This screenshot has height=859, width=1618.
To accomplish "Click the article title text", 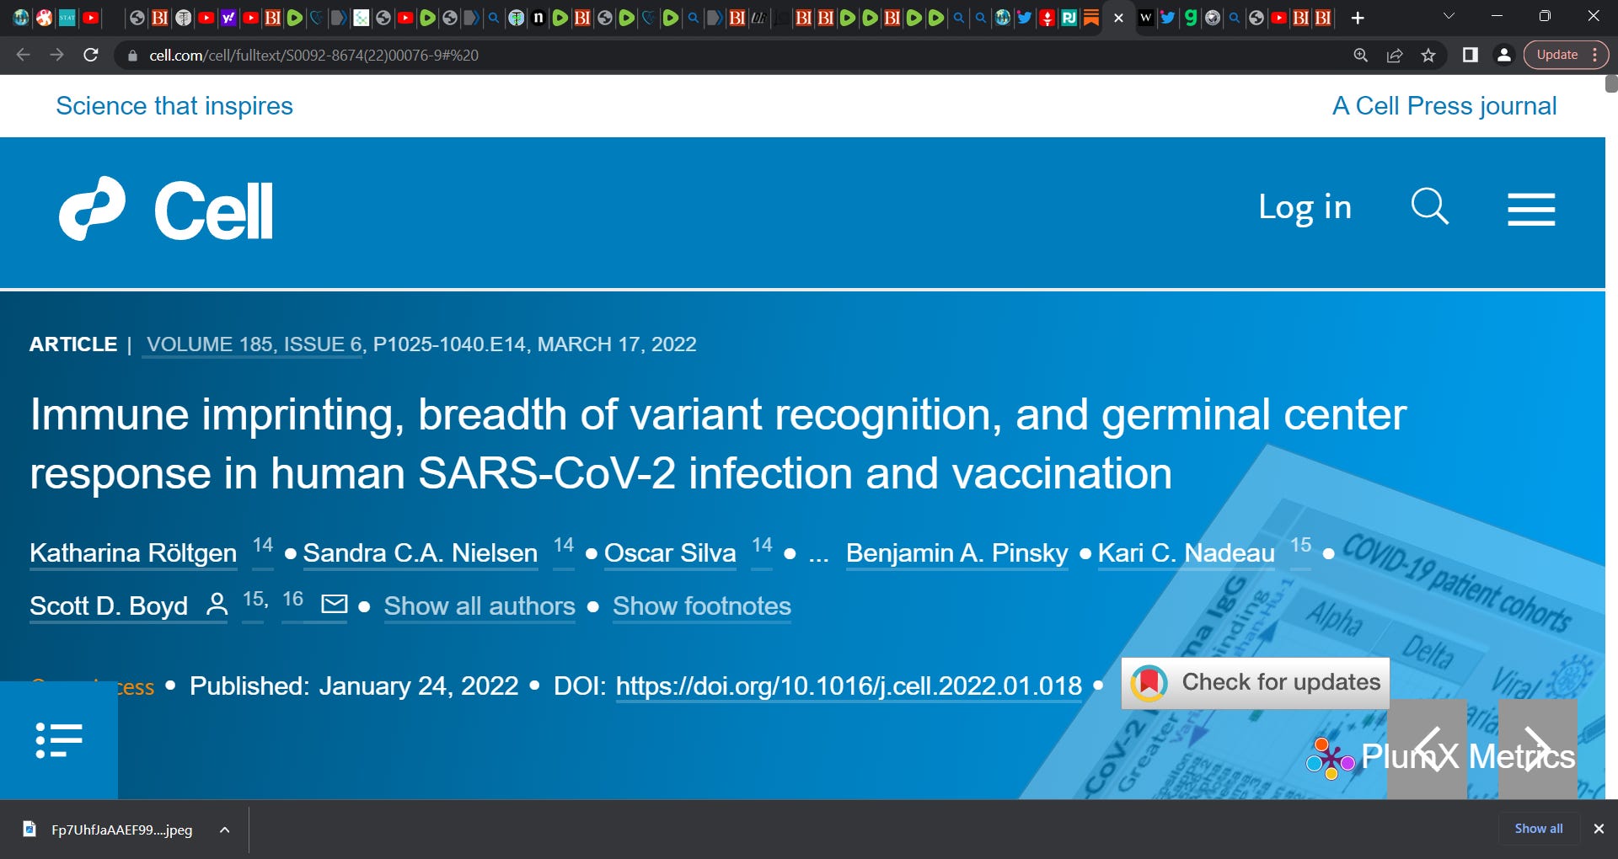I will 718,444.
